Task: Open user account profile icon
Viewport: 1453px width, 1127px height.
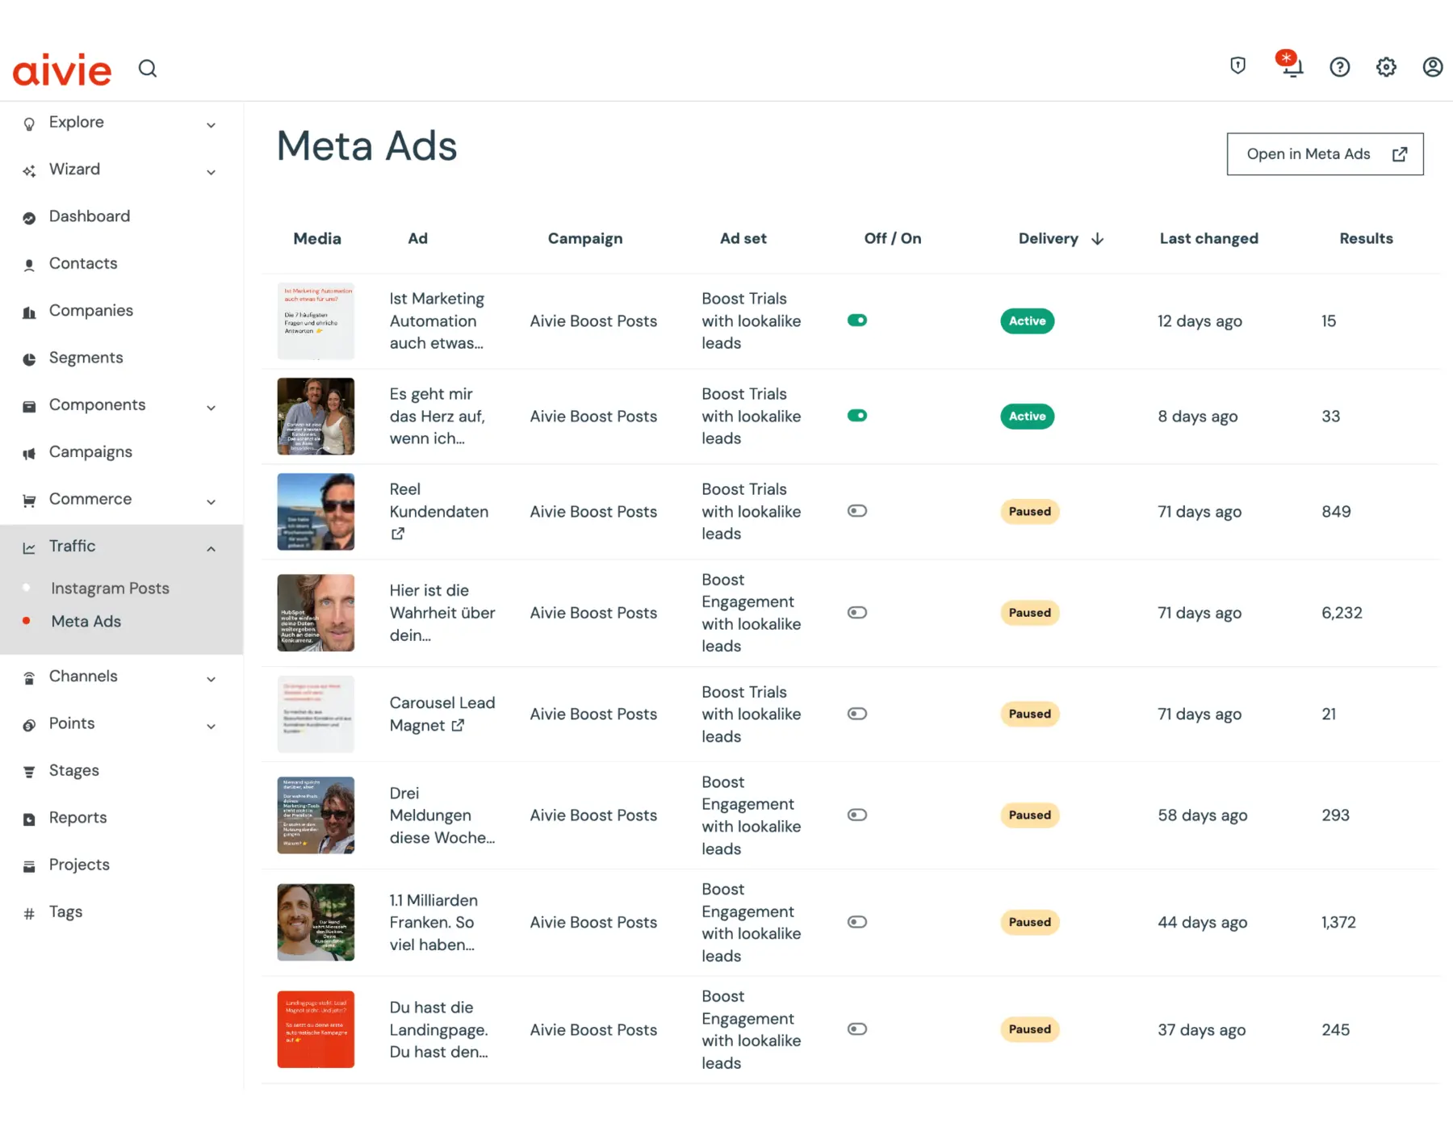Action: [x=1432, y=67]
